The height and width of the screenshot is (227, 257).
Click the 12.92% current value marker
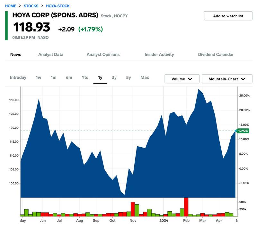click(x=243, y=131)
